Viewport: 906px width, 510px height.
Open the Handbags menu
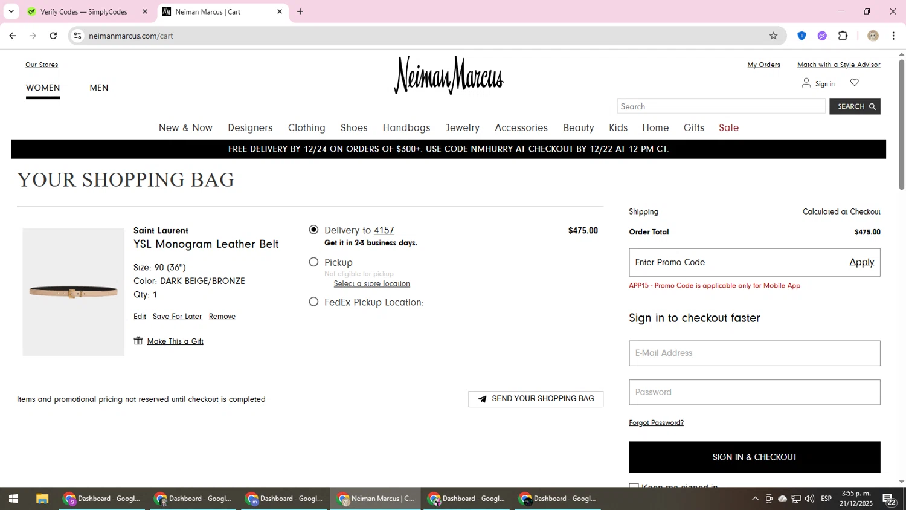tap(406, 127)
